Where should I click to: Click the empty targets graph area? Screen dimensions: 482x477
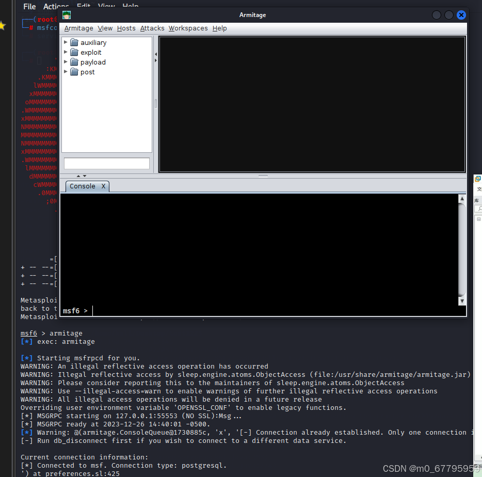point(312,104)
